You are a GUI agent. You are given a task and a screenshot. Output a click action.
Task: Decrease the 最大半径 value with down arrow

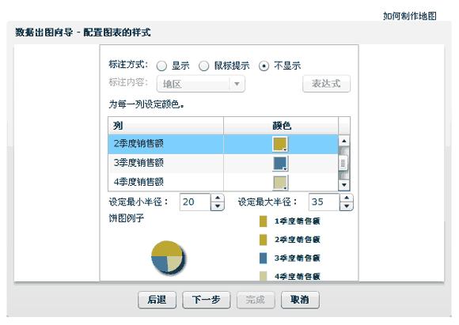[347, 206]
